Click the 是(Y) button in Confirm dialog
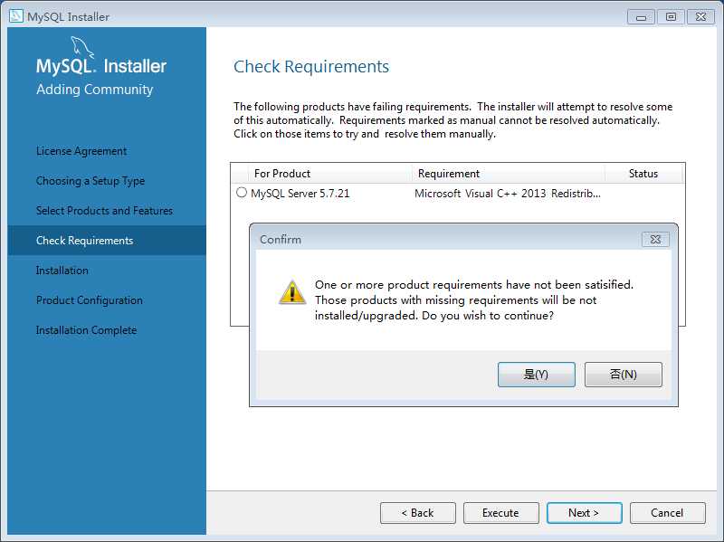This screenshot has width=724, height=542. tap(536, 374)
